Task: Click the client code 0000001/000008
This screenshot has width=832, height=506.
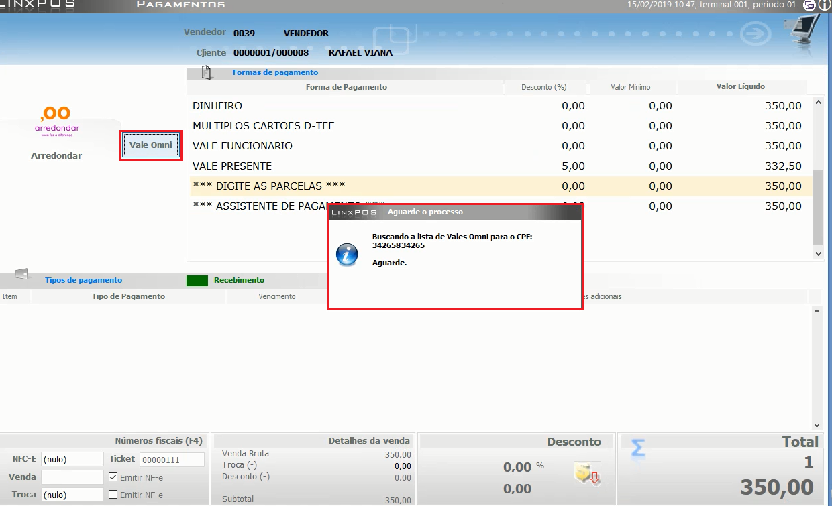Action: pos(271,53)
